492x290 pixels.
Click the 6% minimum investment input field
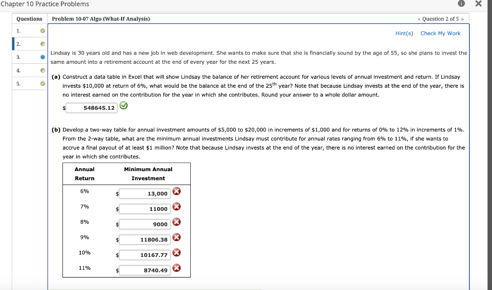[x=145, y=194]
